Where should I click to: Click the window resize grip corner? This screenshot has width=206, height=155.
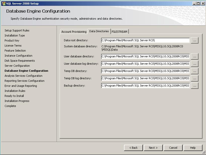pos(204,152)
